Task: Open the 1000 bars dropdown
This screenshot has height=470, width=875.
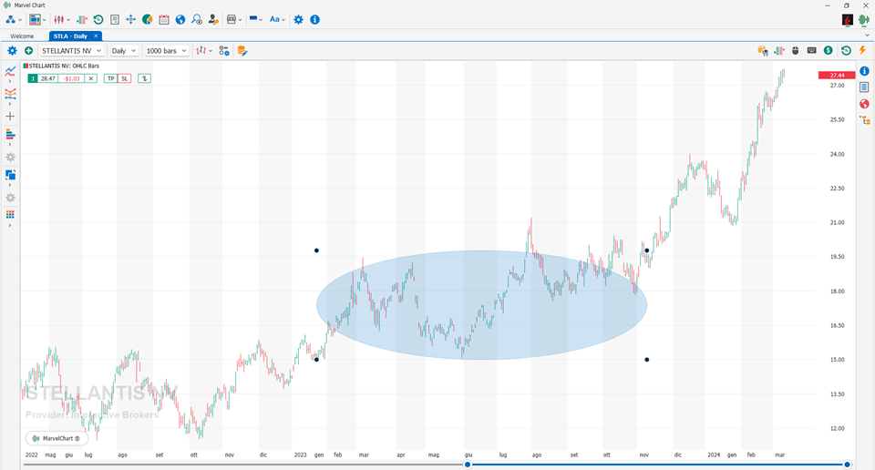Action: [x=166, y=51]
